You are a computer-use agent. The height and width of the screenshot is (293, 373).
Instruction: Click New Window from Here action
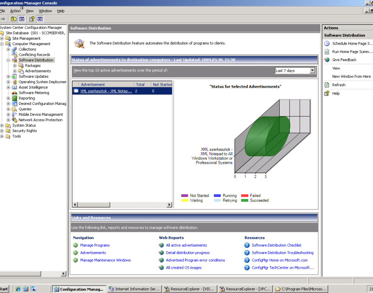[351, 76]
